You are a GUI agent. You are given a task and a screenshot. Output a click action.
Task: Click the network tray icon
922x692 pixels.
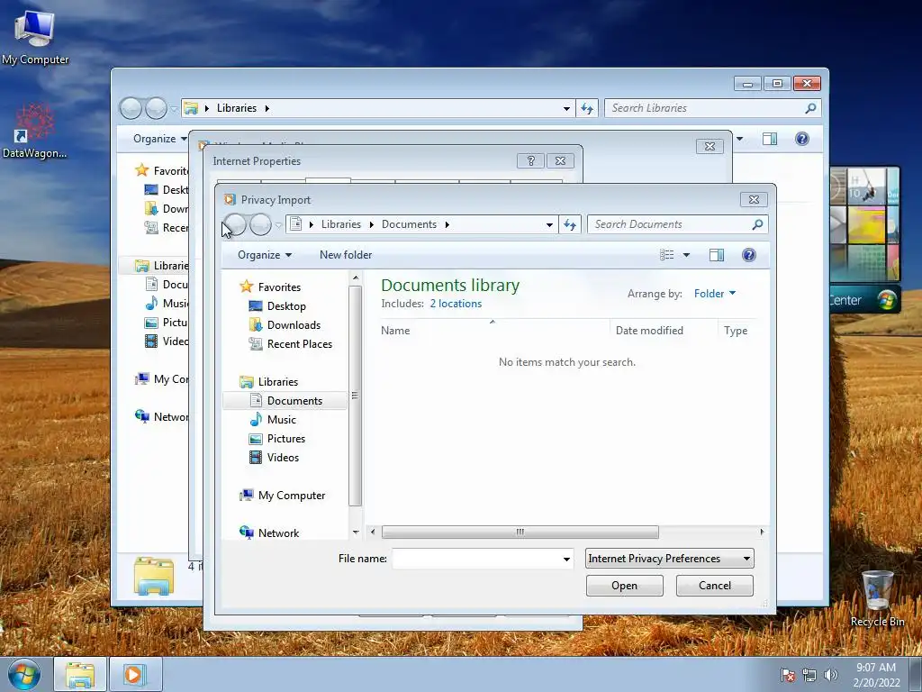pyautogui.click(x=809, y=675)
